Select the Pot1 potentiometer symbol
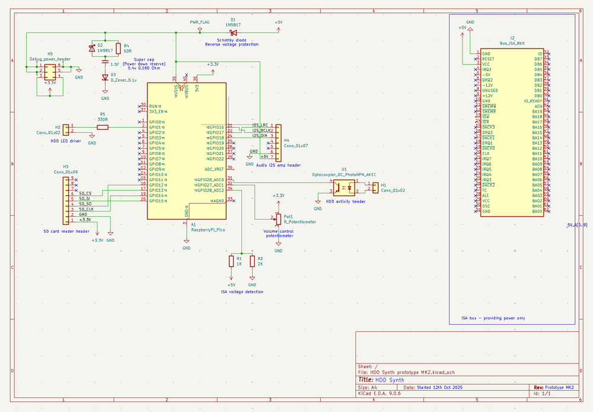Viewport: 593px width, 412px height. tap(278, 218)
